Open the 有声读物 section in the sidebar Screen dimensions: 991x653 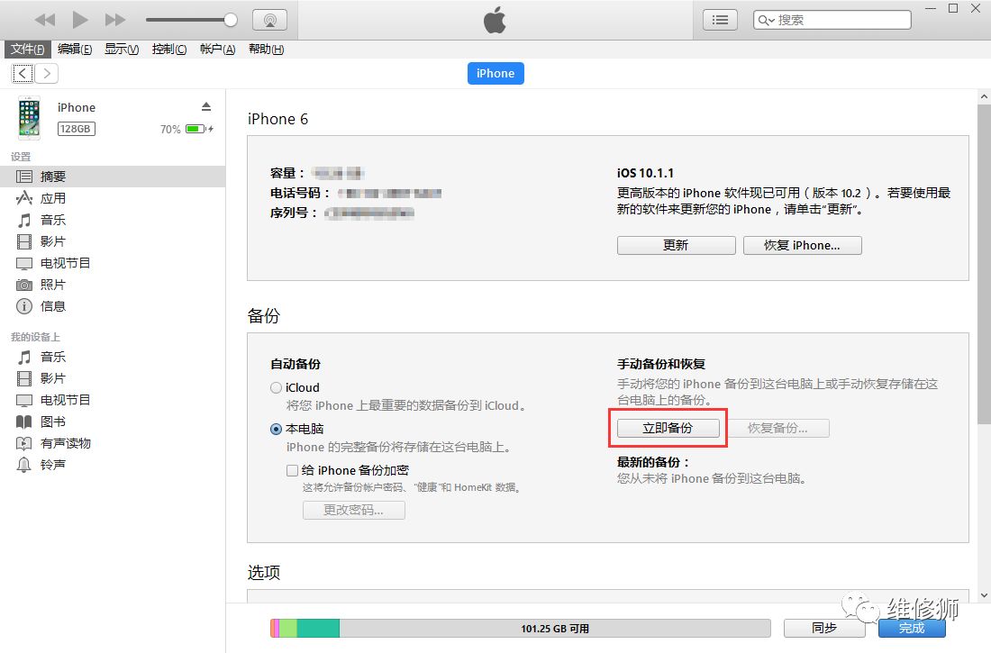pyautogui.click(x=61, y=443)
